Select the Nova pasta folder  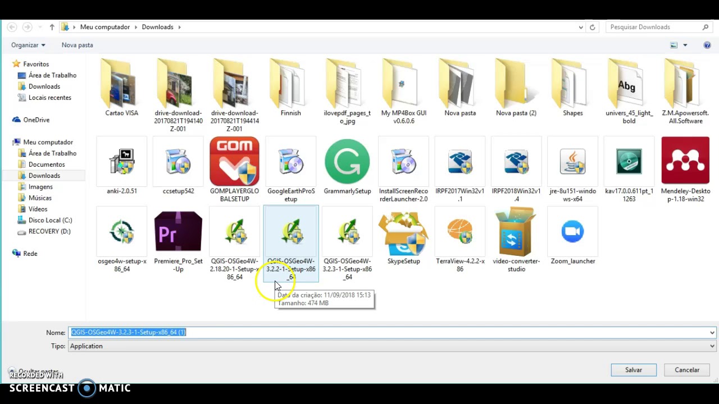pos(460,89)
